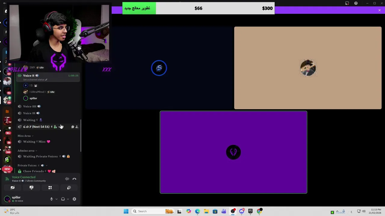Open chat icon on G.O.T channel
The image size is (385, 216).
(x=72, y=127)
